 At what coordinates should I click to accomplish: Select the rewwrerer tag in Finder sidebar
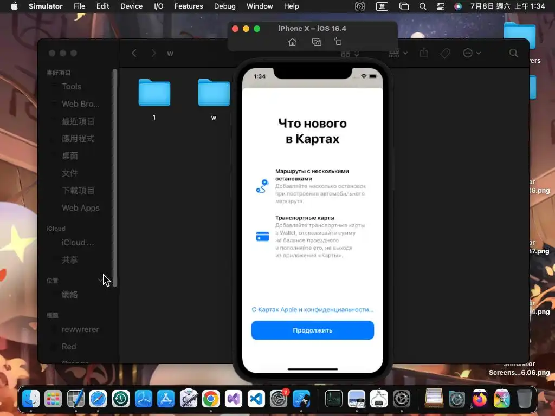(80, 329)
